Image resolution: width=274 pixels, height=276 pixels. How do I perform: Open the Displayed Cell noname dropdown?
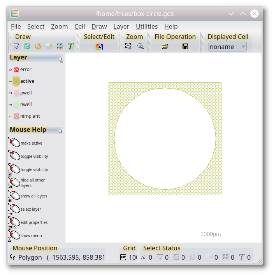pyautogui.click(x=227, y=47)
